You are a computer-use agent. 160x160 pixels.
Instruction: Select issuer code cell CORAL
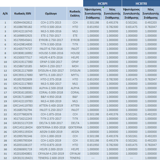click(x=75, y=92)
